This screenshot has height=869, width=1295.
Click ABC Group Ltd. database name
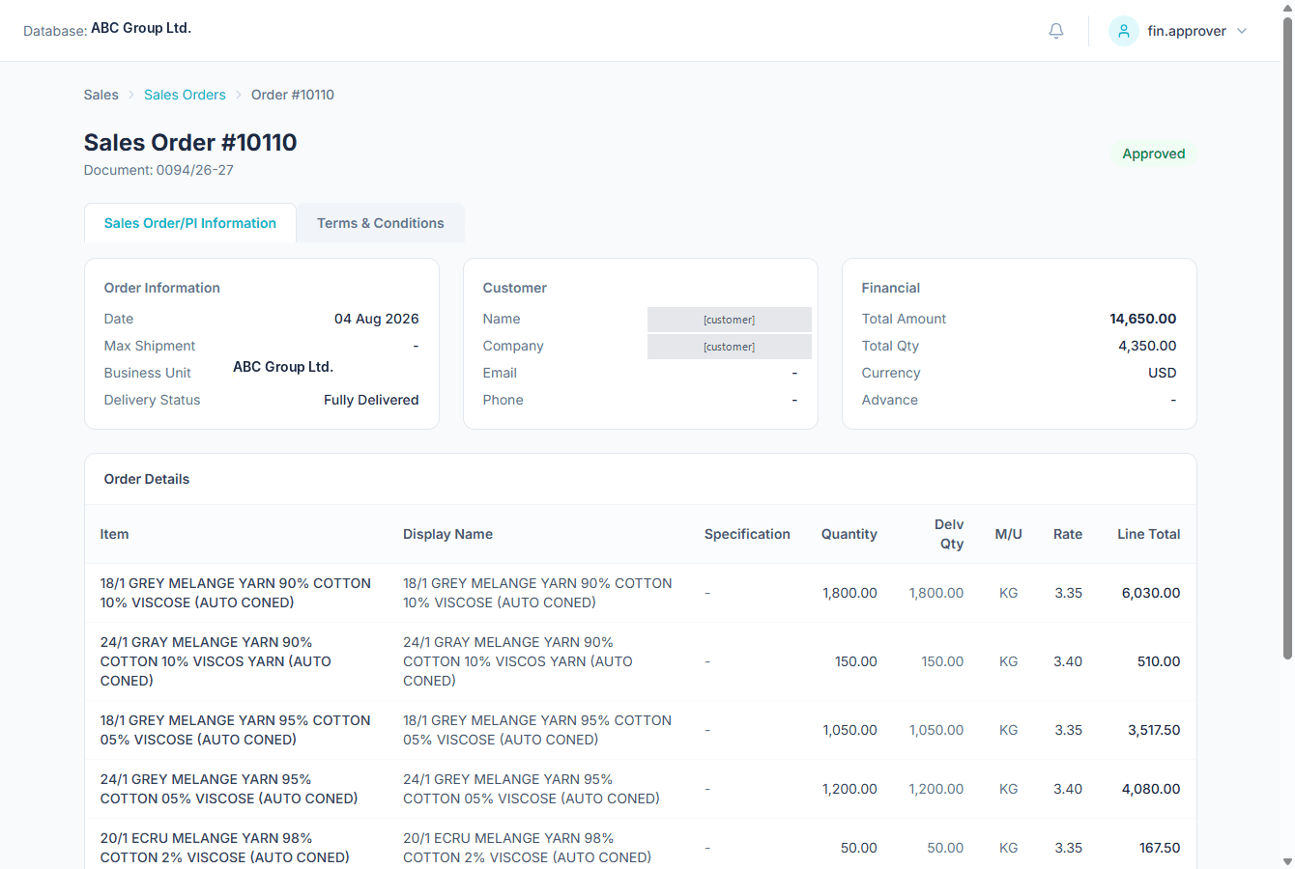[x=141, y=28]
